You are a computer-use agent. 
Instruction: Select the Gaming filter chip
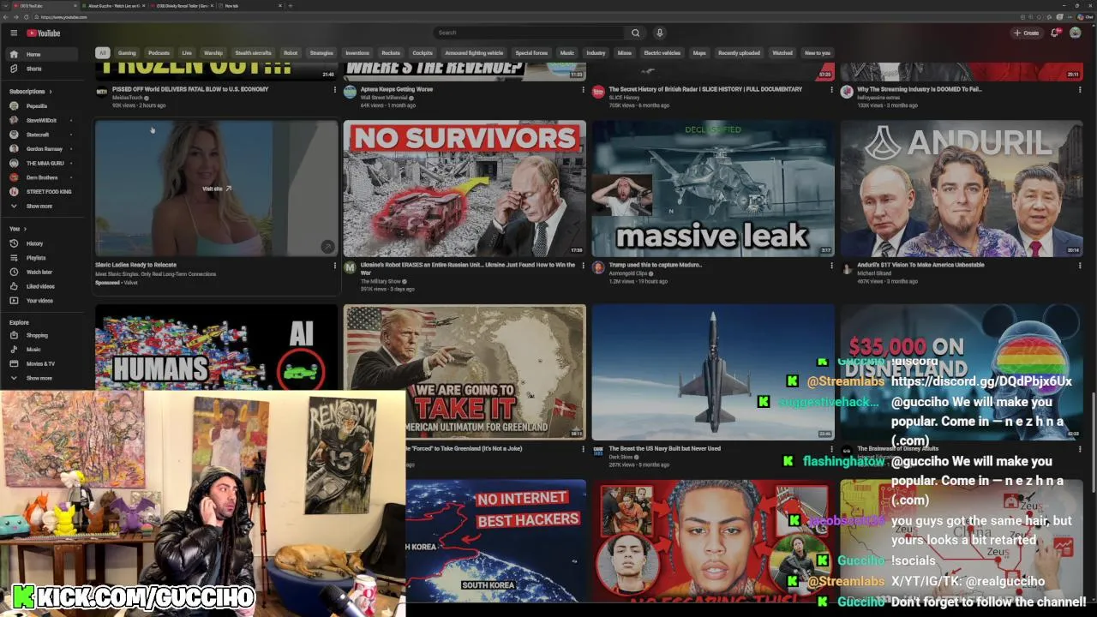click(x=127, y=53)
